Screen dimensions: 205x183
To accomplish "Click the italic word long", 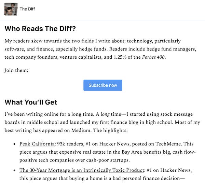I will [x=105, y=114].
